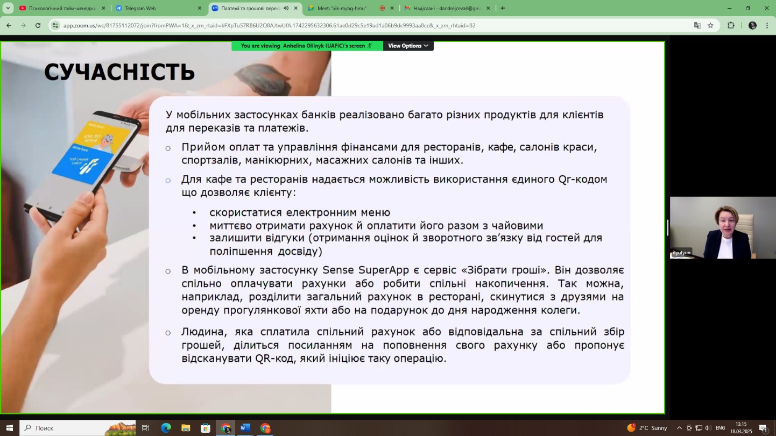Open the Chrome three-dot menu
The image size is (776, 436).
pyautogui.click(x=767, y=25)
